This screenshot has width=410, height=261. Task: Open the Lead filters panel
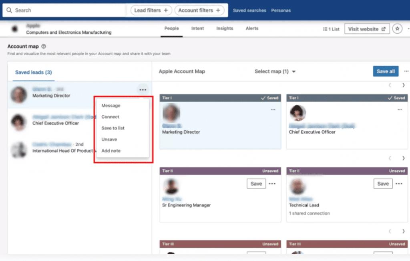[x=151, y=10]
